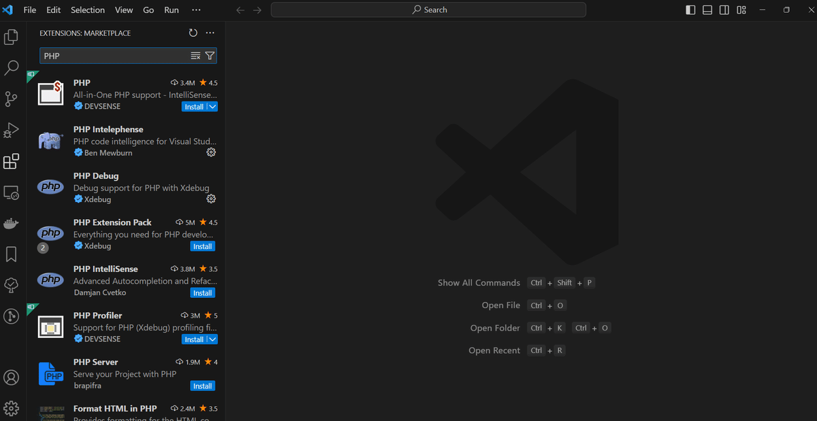The image size is (817, 421).
Task: Open the Run and Debug view
Action: tap(11, 131)
